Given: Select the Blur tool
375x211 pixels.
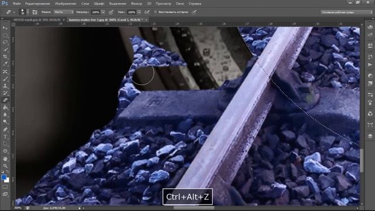Looking at the screenshot, I should pyautogui.click(x=5, y=115).
